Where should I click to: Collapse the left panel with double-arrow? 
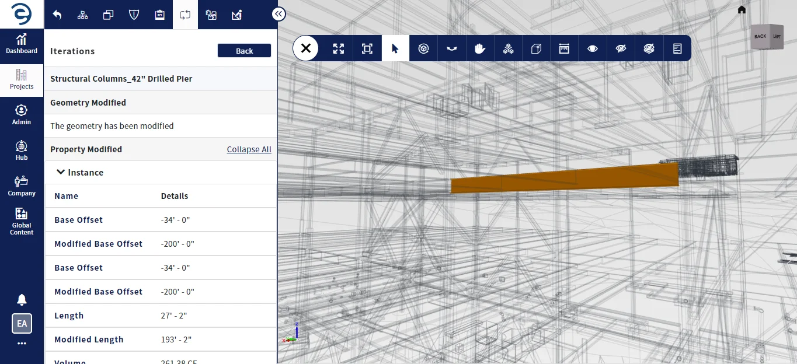click(279, 14)
